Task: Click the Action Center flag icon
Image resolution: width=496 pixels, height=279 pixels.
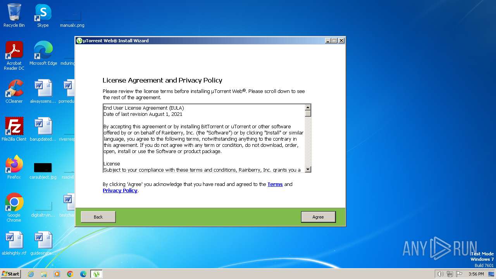Action: pos(459,274)
